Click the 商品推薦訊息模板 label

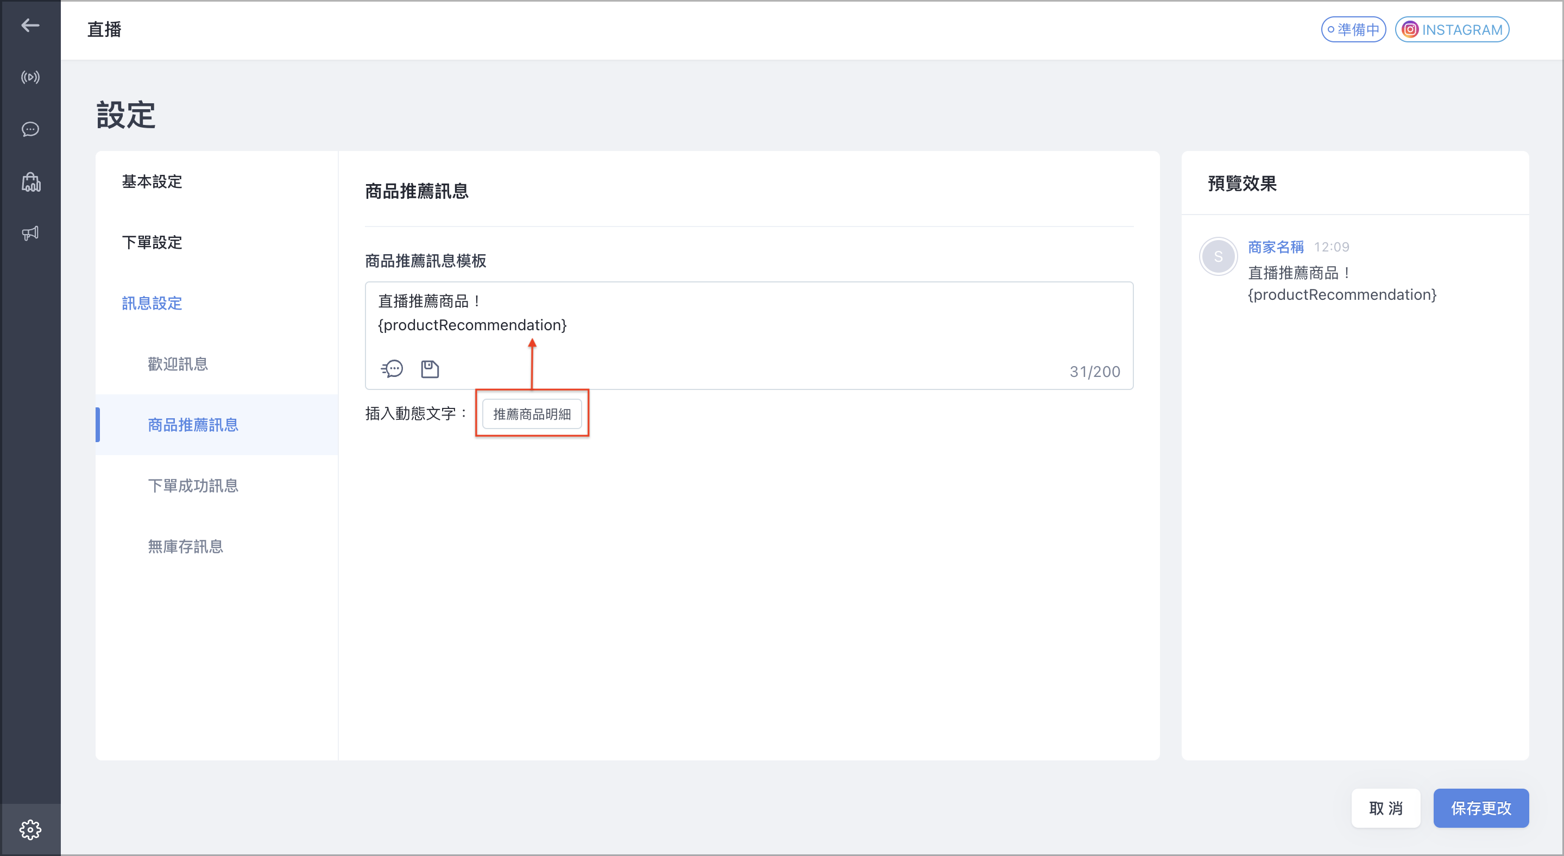click(x=426, y=261)
